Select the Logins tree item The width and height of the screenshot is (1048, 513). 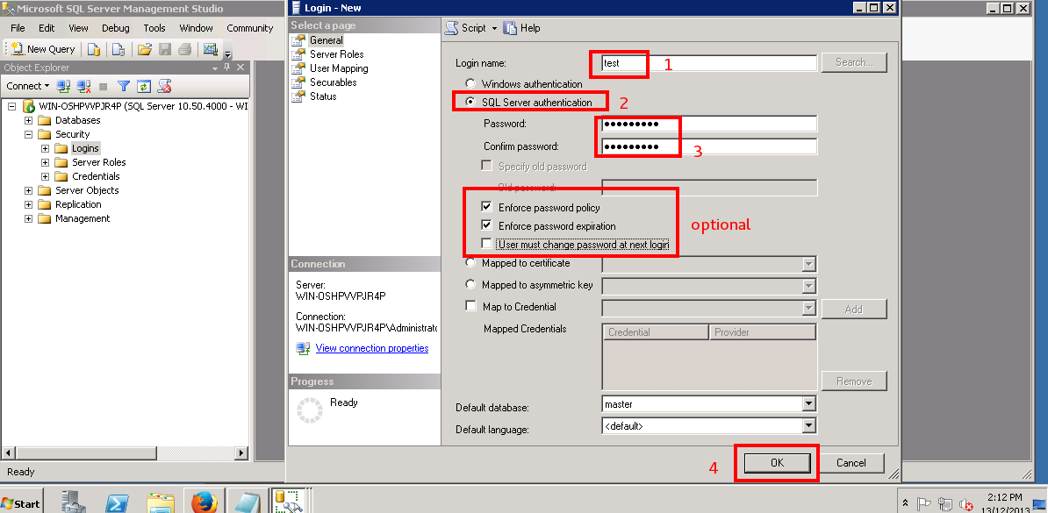pos(85,148)
